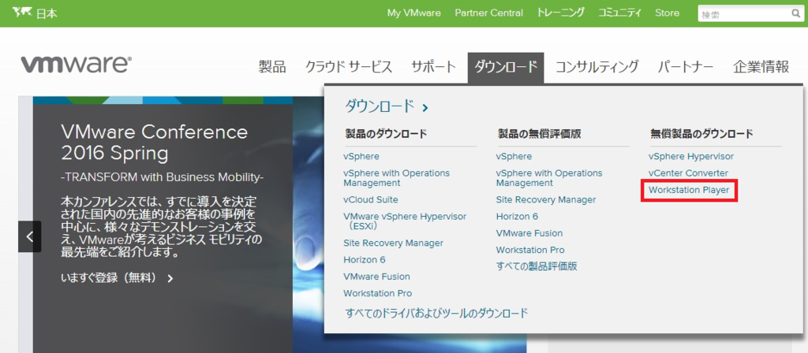Click the arrow next to ダウンロード heading
This screenshot has width=808, height=353.
pyautogui.click(x=425, y=107)
